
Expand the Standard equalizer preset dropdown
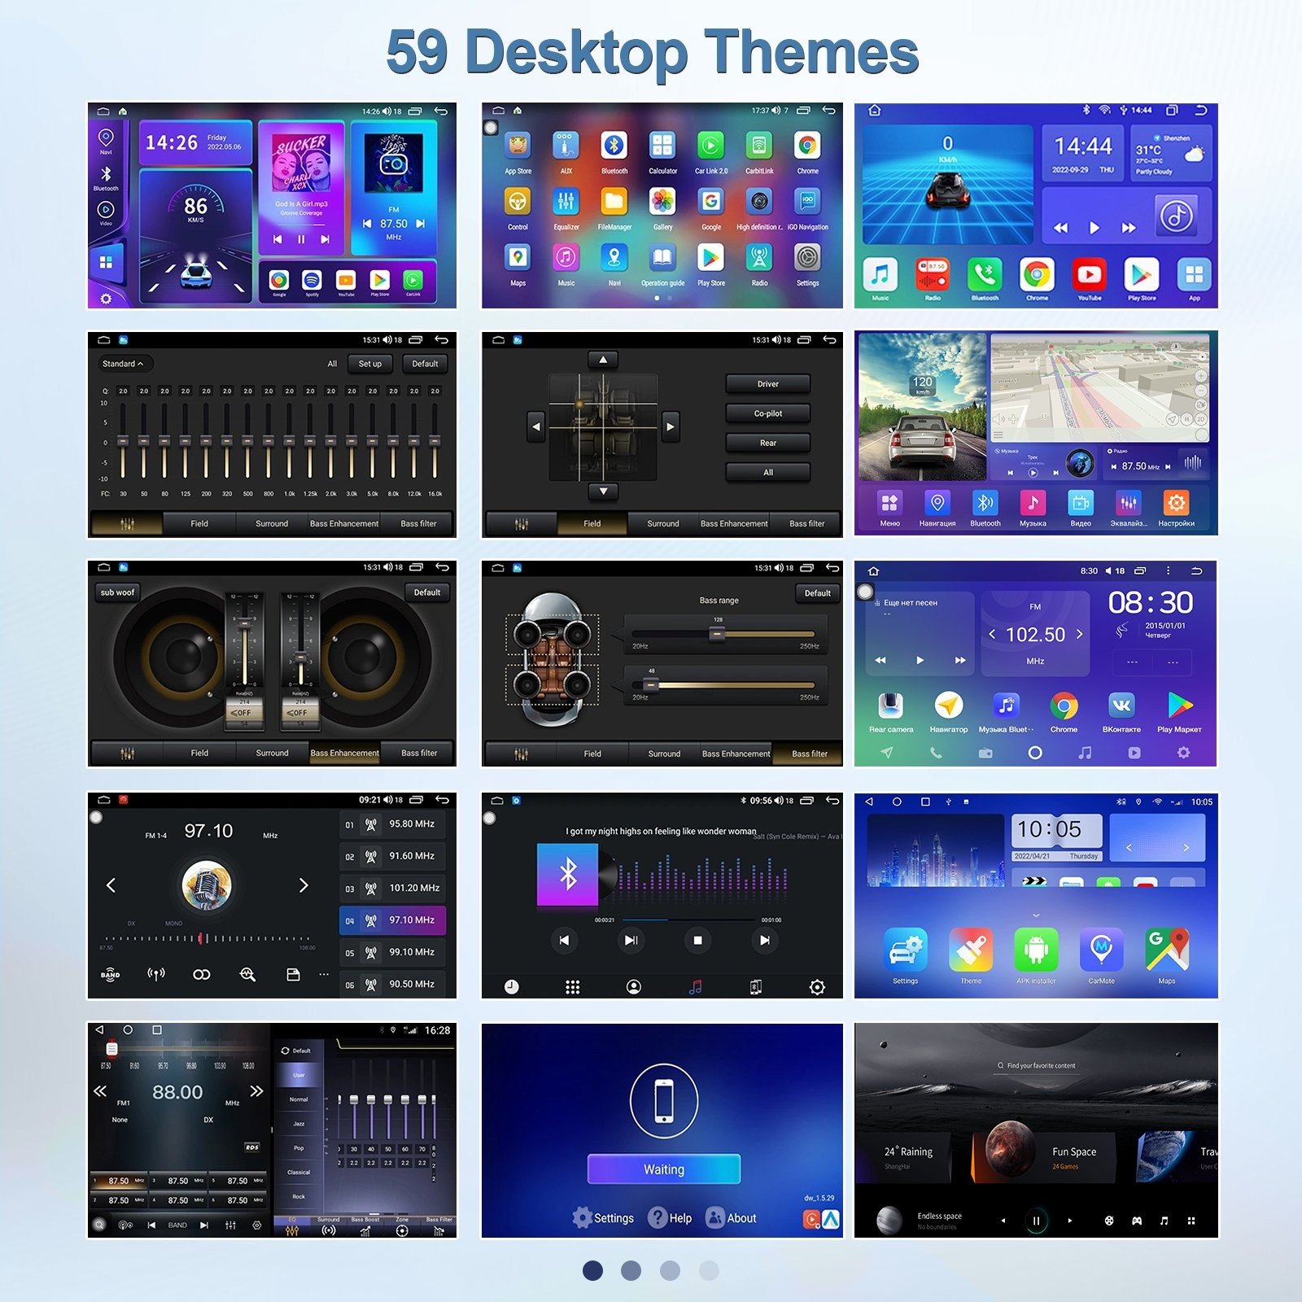(124, 364)
